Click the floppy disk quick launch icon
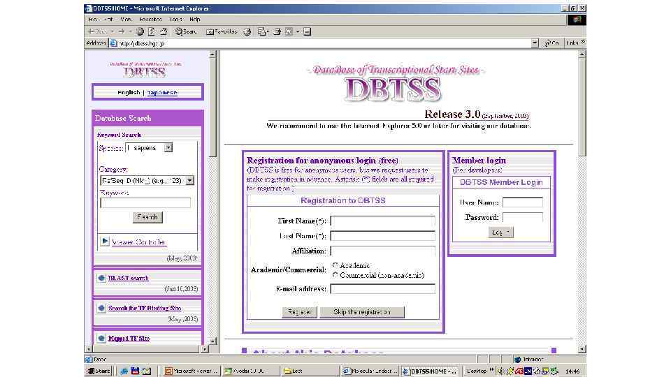671x377 pixels. click(x=135, y=371)
